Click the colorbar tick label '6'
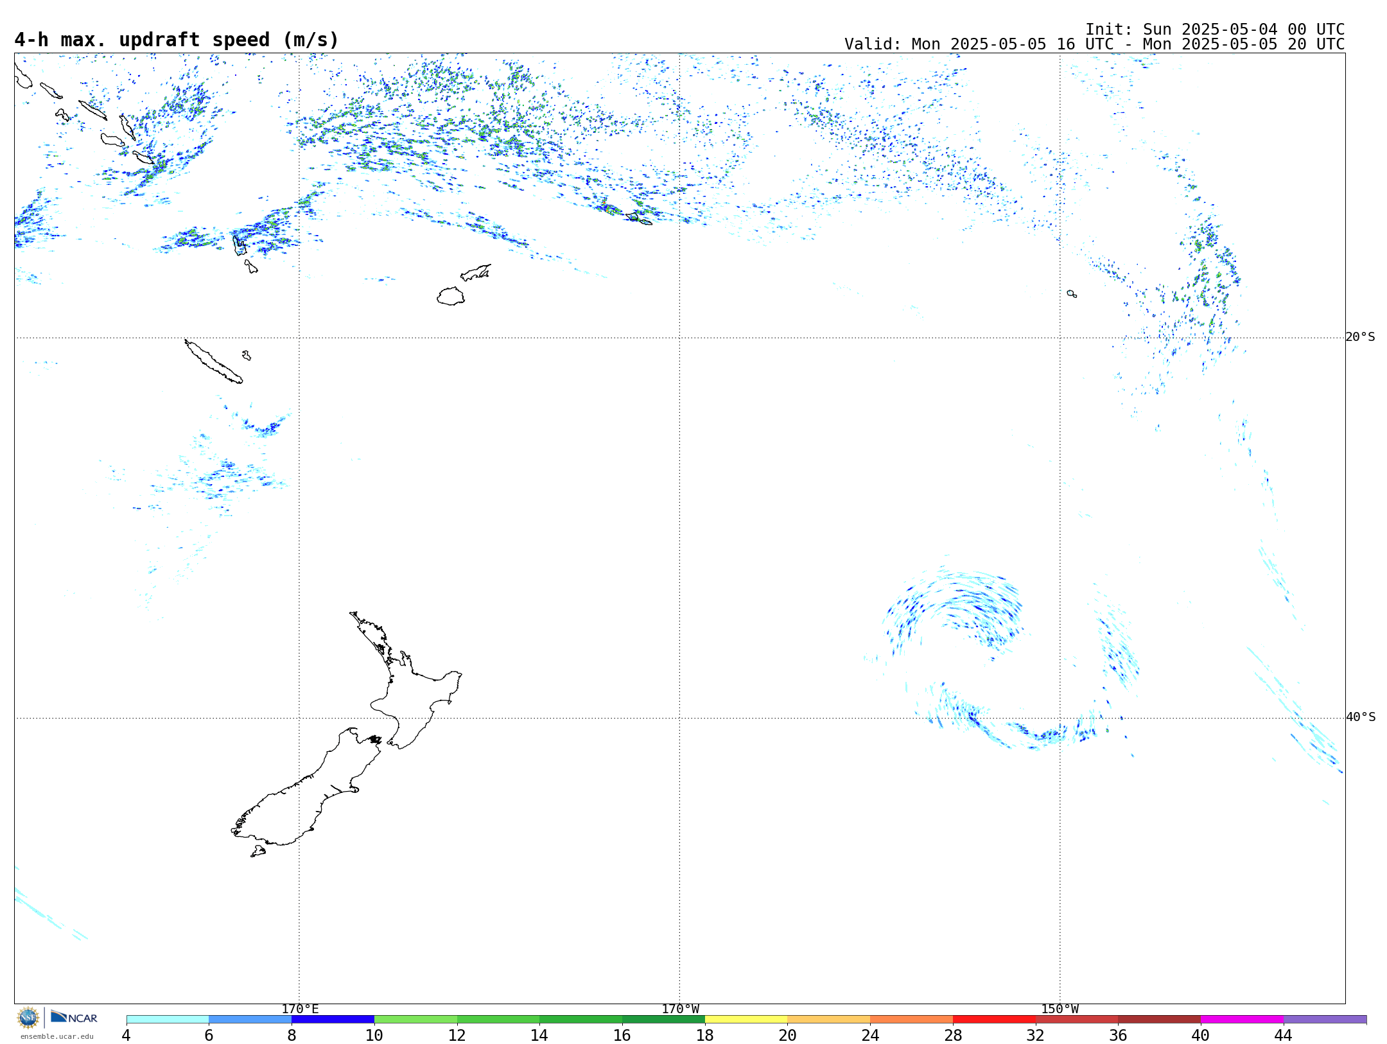 pyautogui.click(x=209, y=1036)
